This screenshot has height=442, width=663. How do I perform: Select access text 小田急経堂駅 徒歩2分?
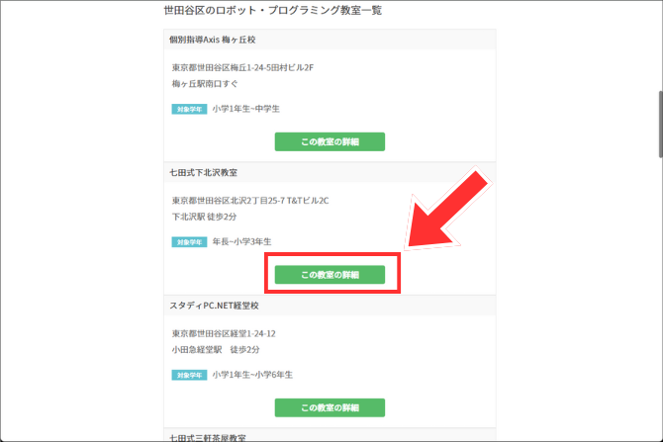pyautogui.click(x=216, y=349)
